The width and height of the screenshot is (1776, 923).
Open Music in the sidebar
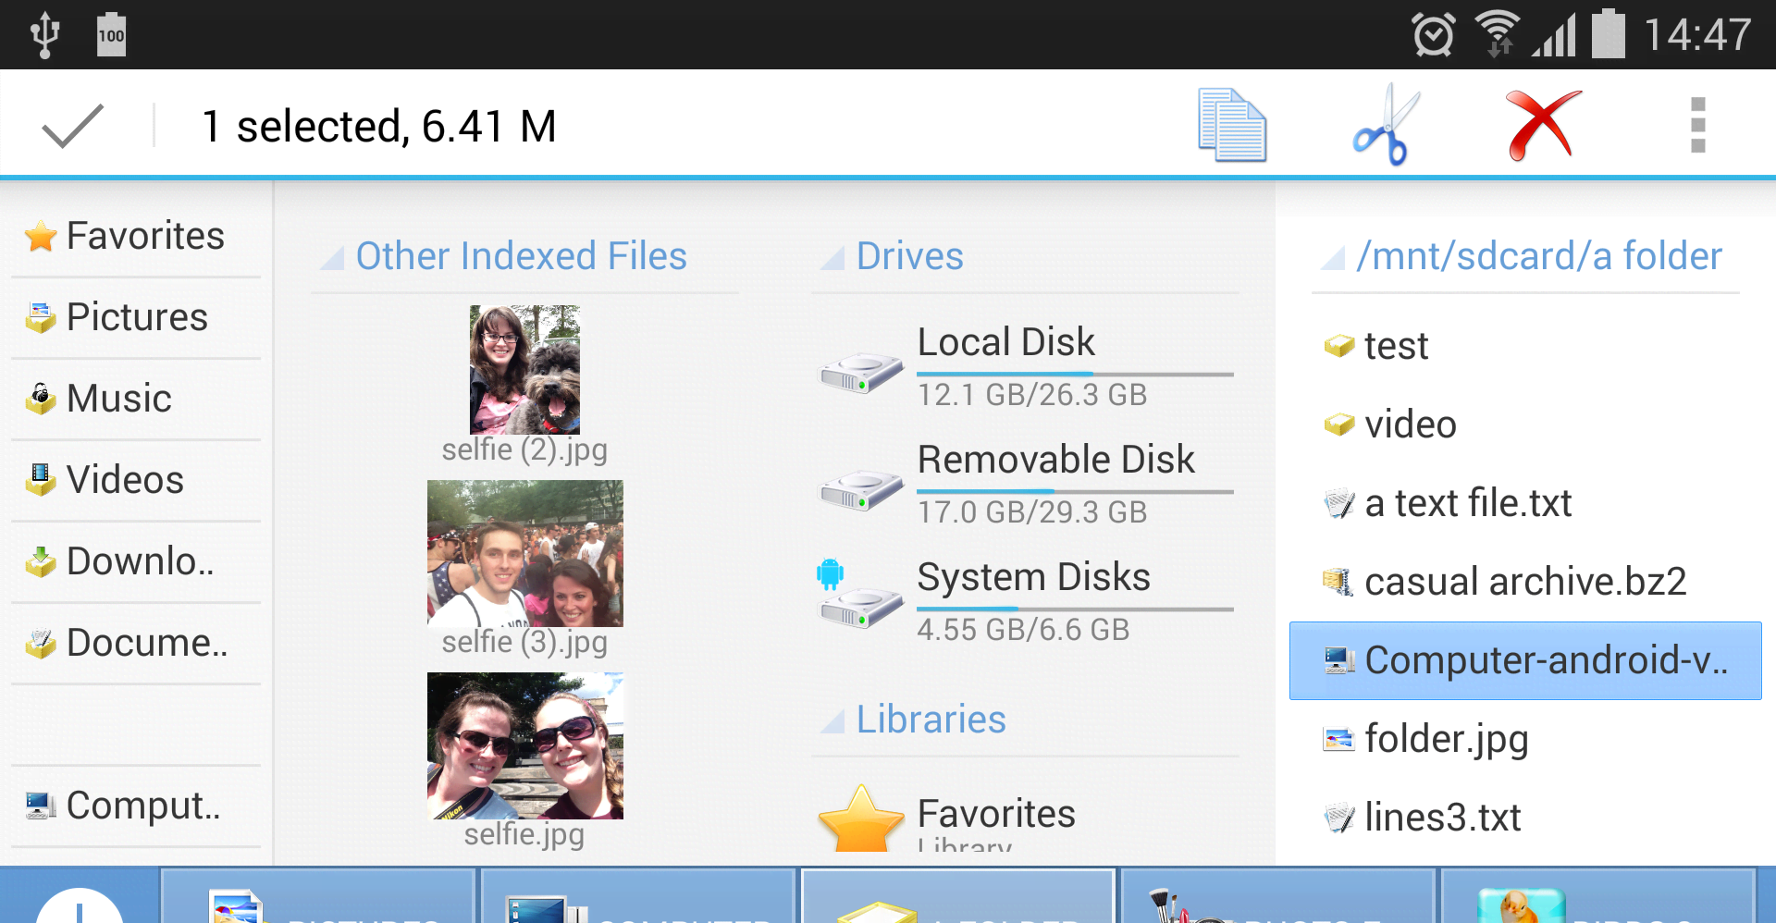(x=136, y=399)
